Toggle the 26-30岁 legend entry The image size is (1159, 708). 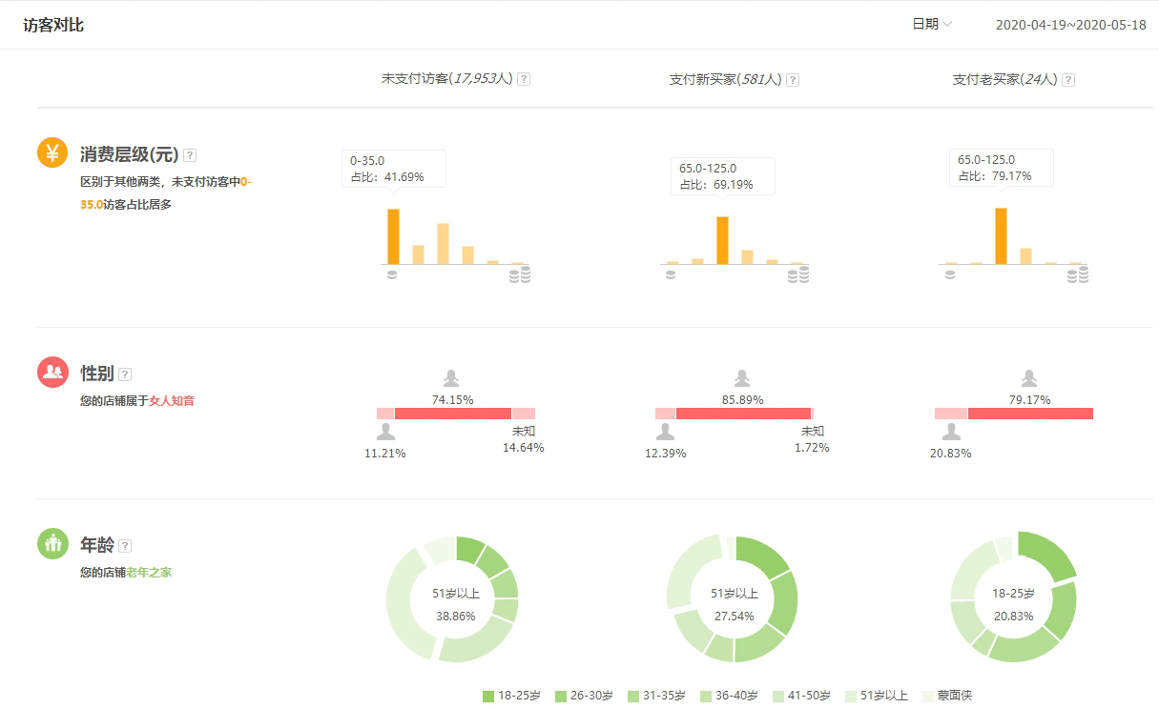click(584, 696)
